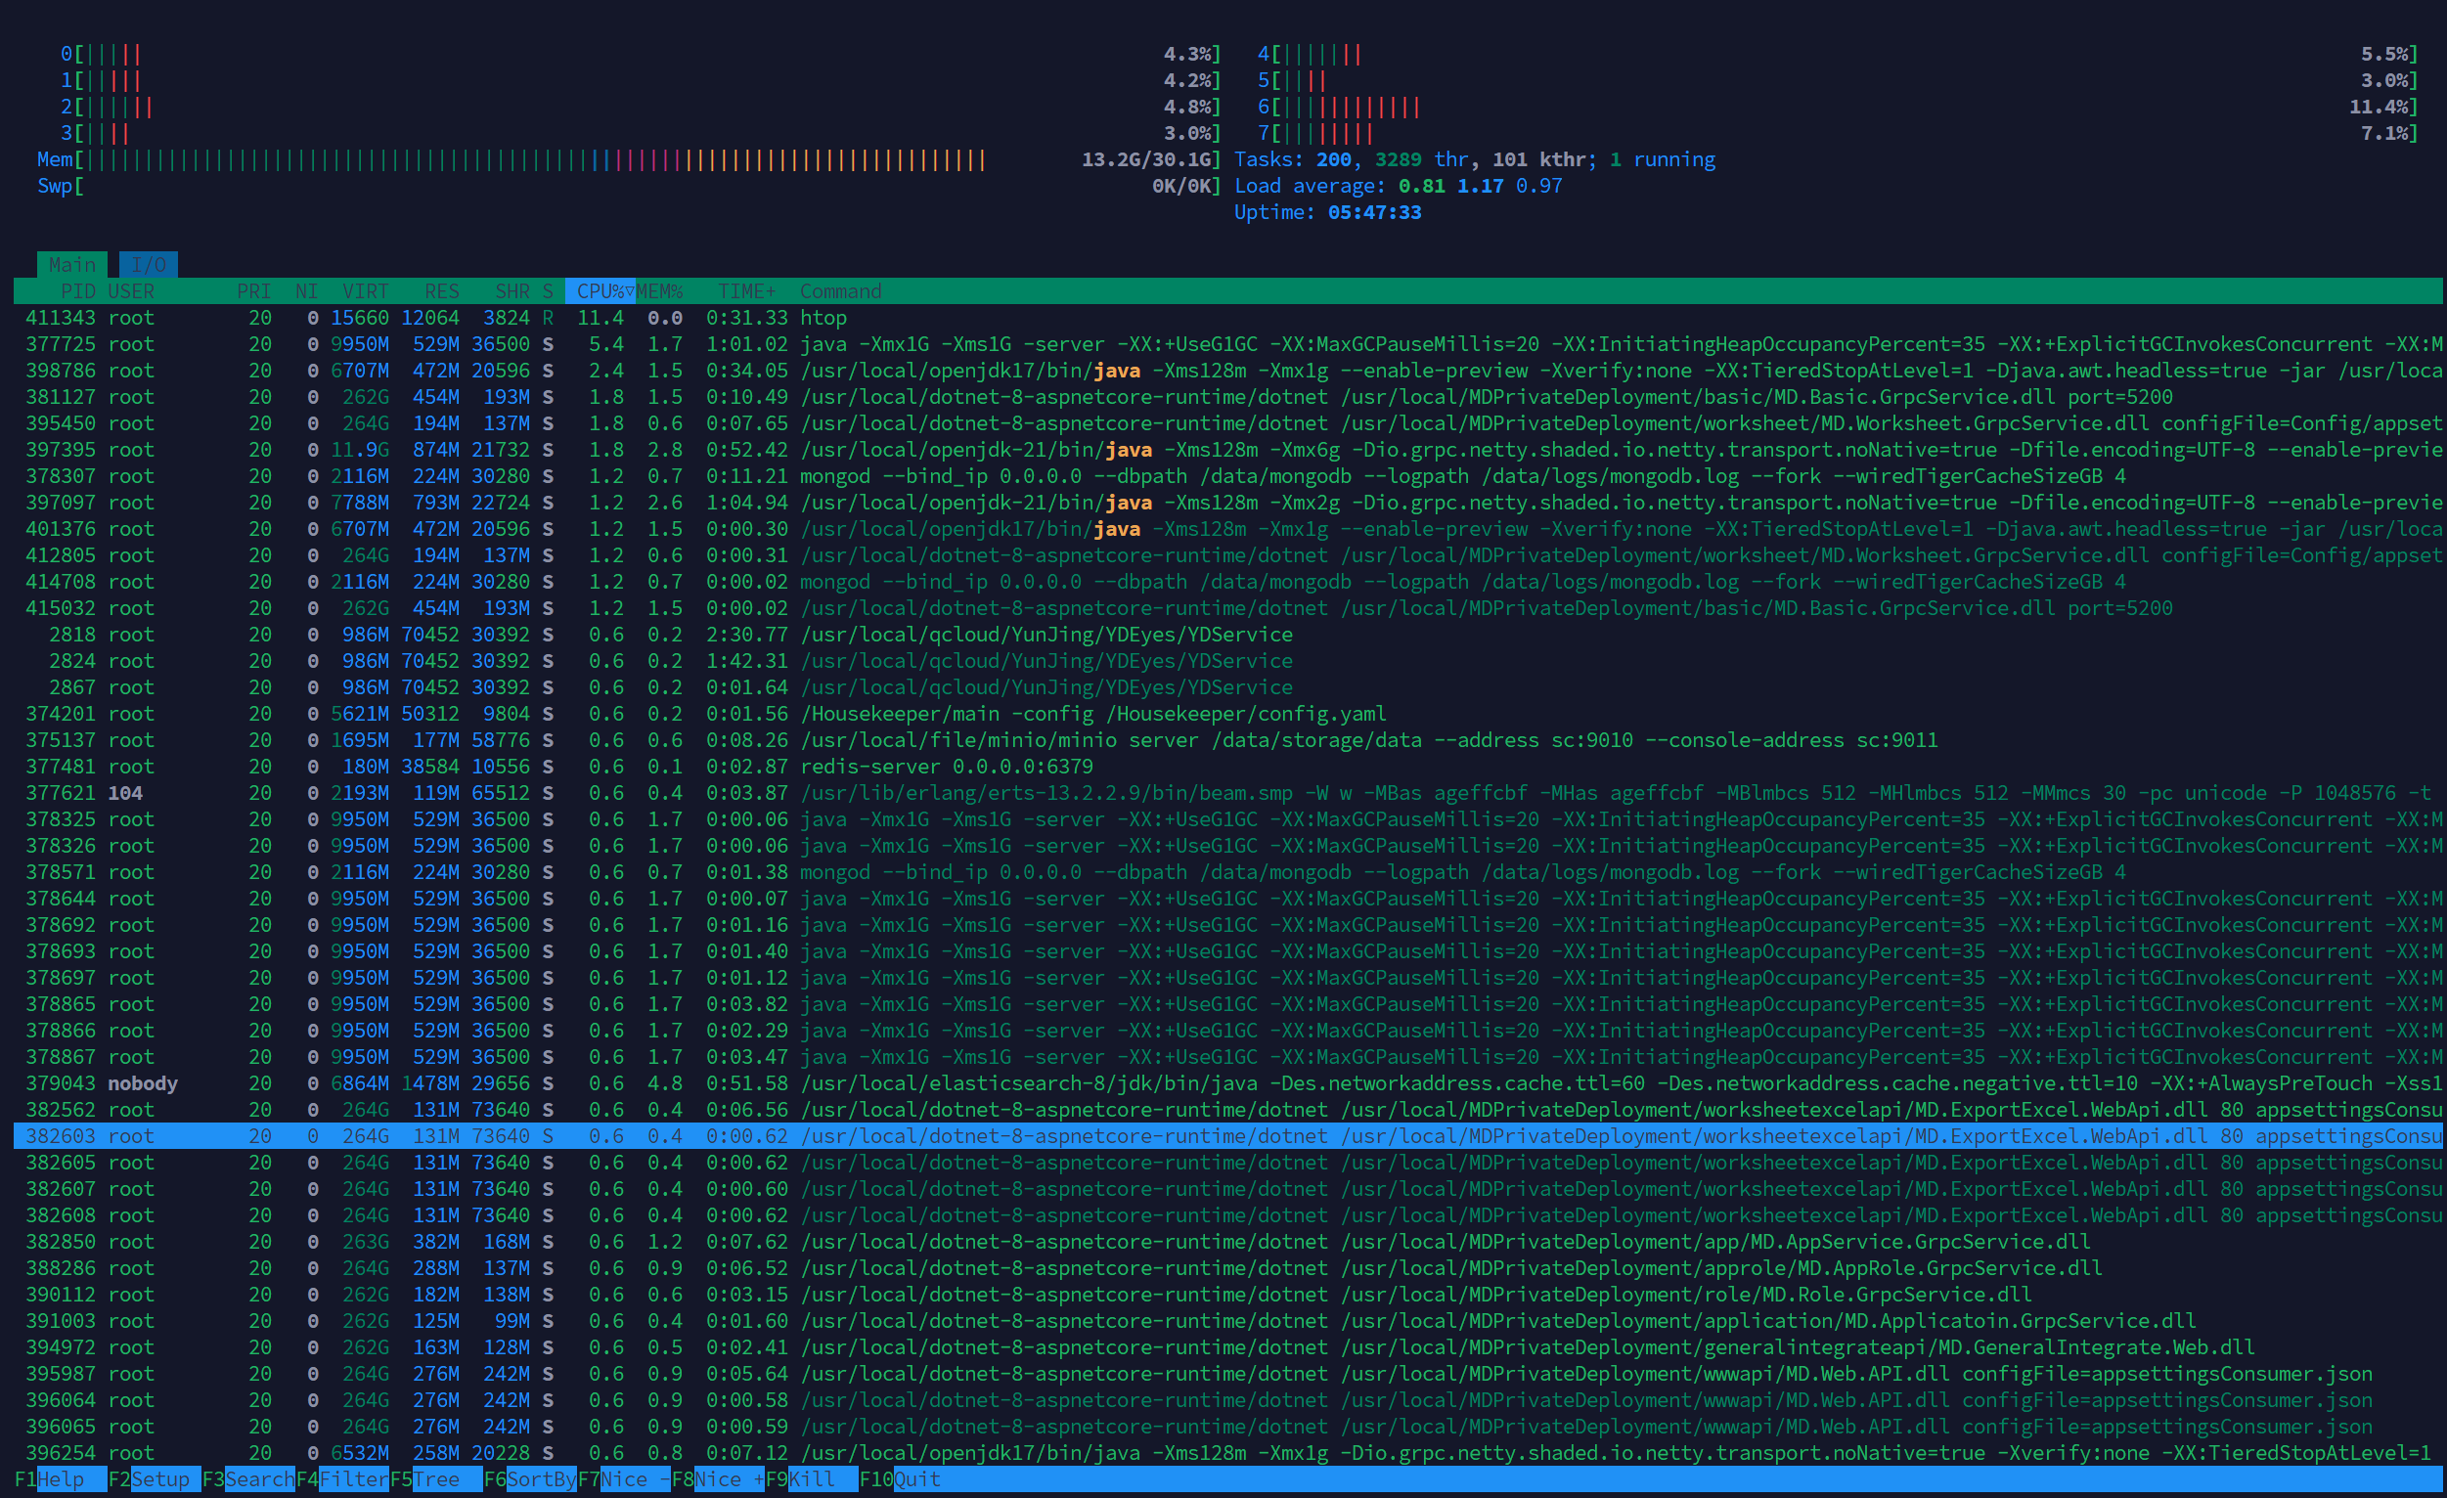Screen dimensions: 2447x1498
Task: Select the Worksheet row PID 412805
Action: [1227, 556]
